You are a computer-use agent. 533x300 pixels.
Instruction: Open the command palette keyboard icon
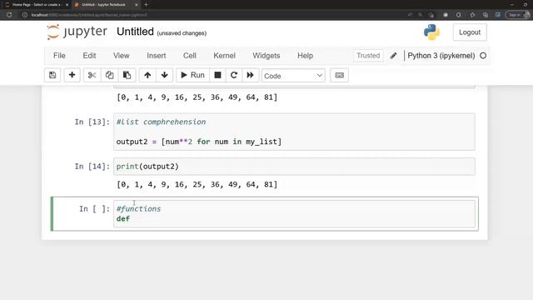[339, 75]
